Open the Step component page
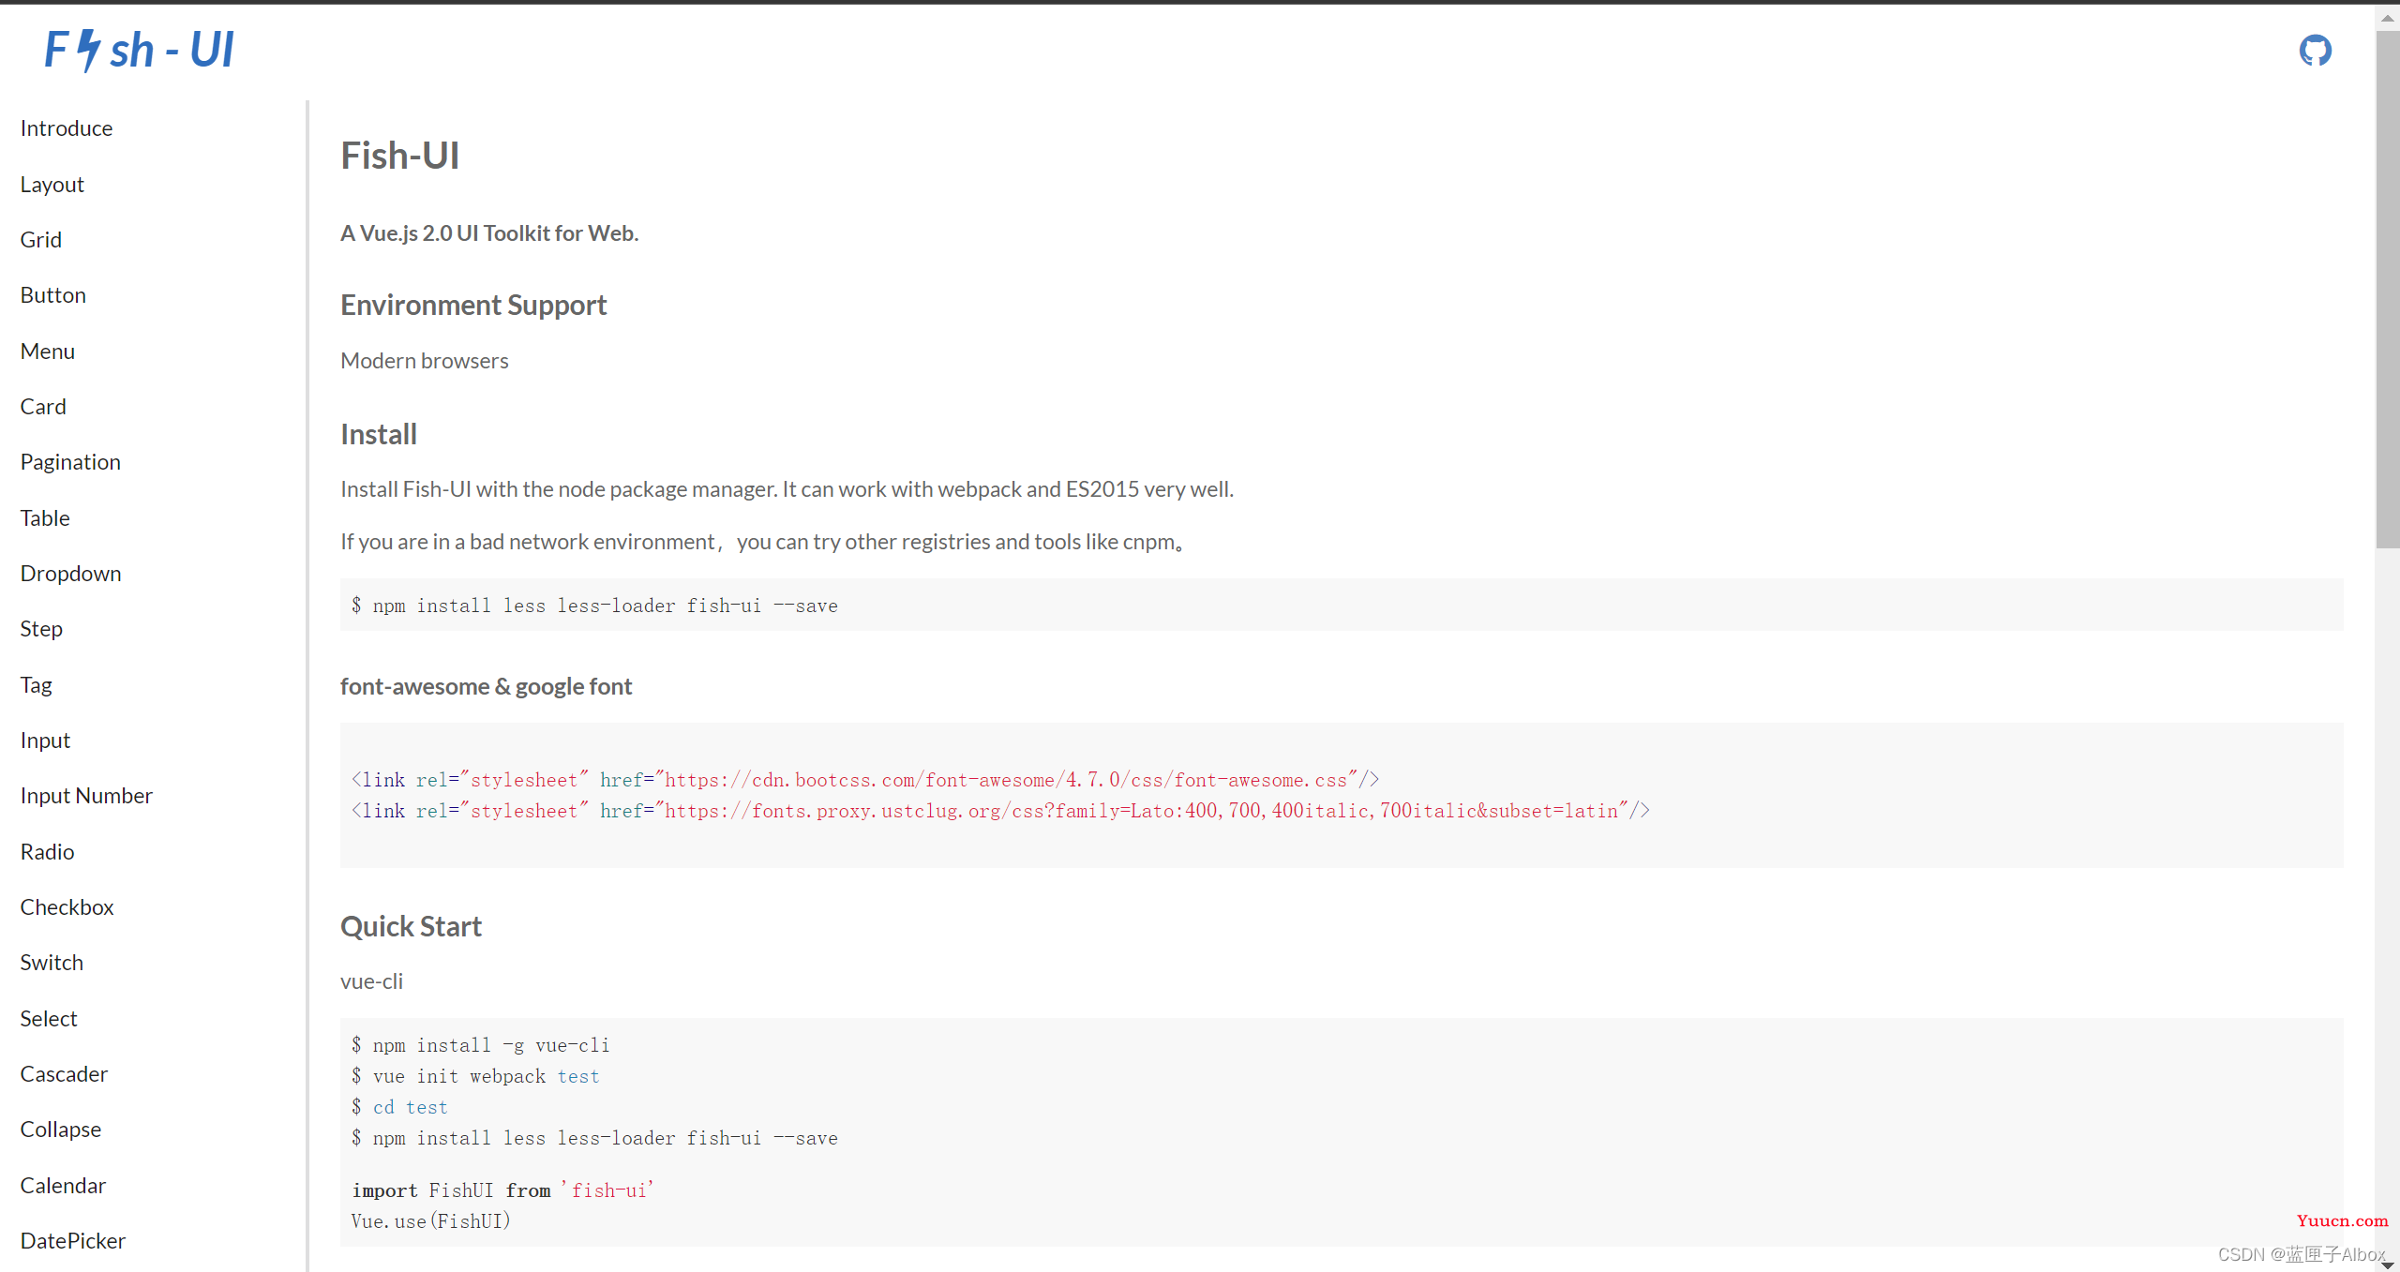 coord(41,629)
